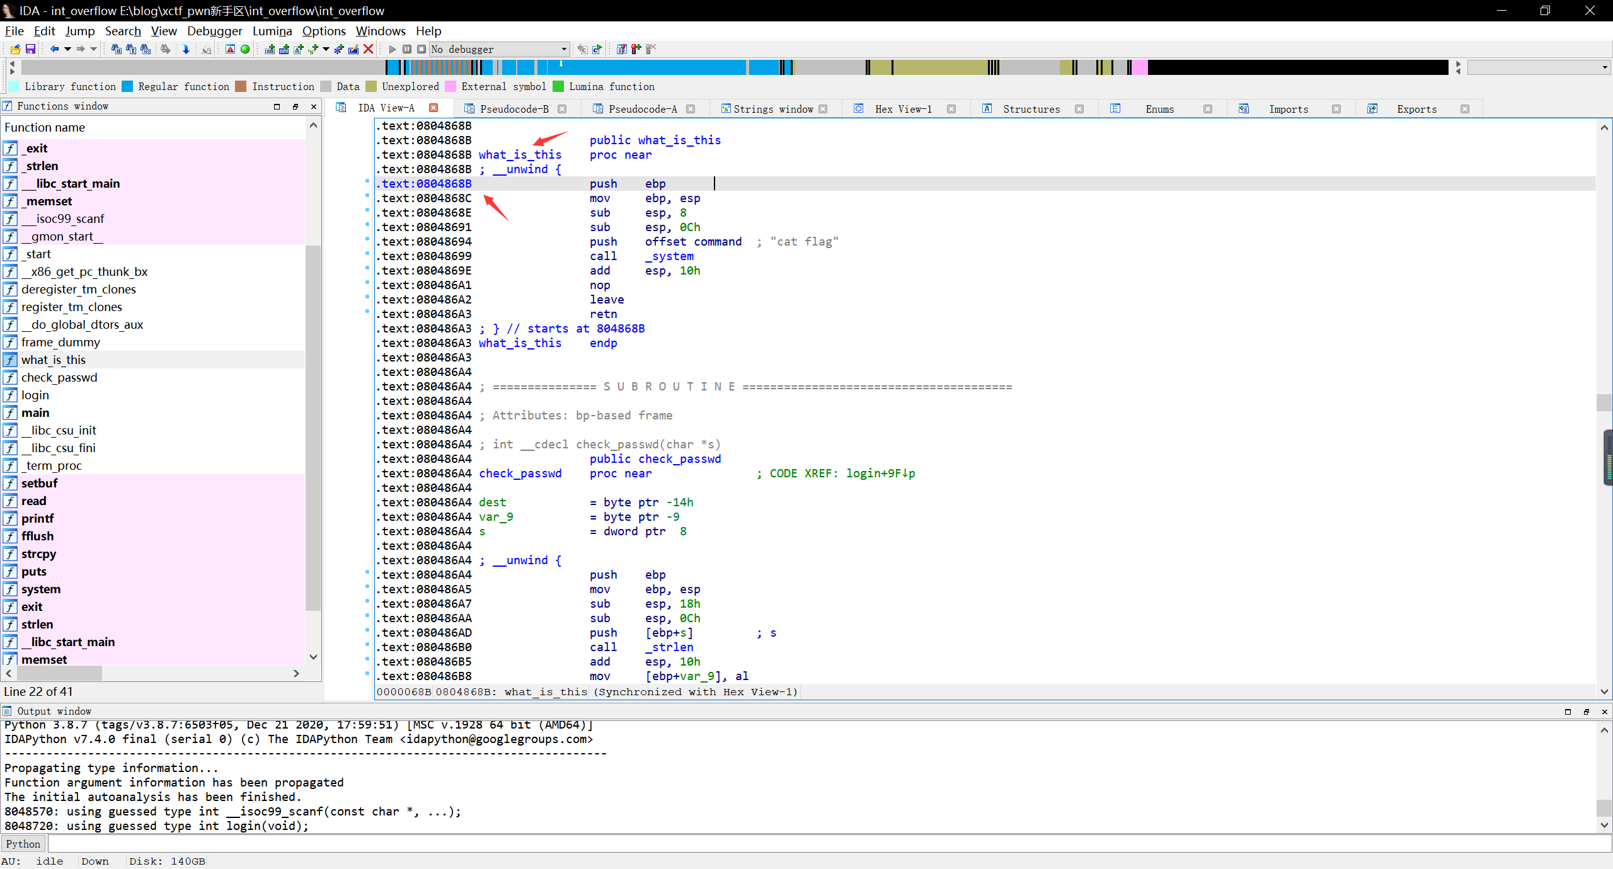This screenshot has height=869, width=1613.
Task: Open the Debugger menu
Action: coord(214,31)
